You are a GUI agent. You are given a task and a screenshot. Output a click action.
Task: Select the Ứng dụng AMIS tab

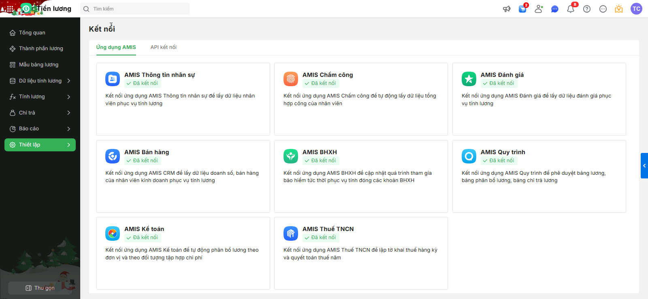(x=116, y=47)
